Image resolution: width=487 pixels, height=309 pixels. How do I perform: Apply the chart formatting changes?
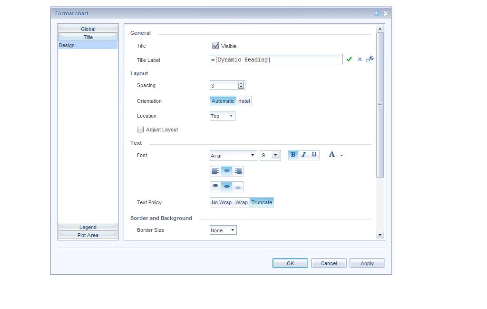point(367,263)
